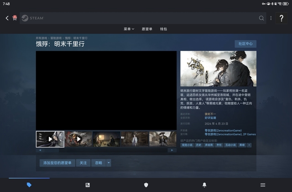Open the three-dot overflow menu

click(x=271, y=18)
